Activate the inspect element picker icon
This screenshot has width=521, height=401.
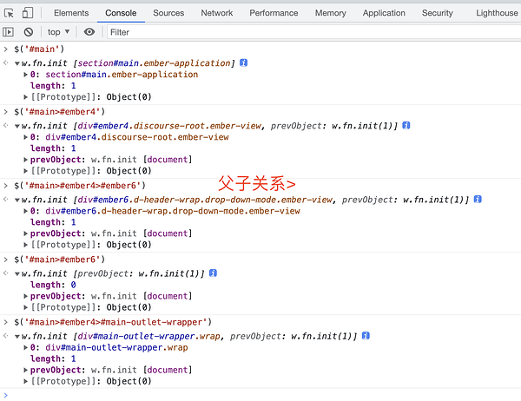coord(9,13)
